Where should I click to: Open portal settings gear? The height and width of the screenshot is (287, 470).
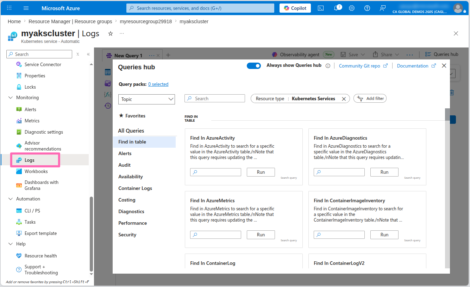point(352,8)
